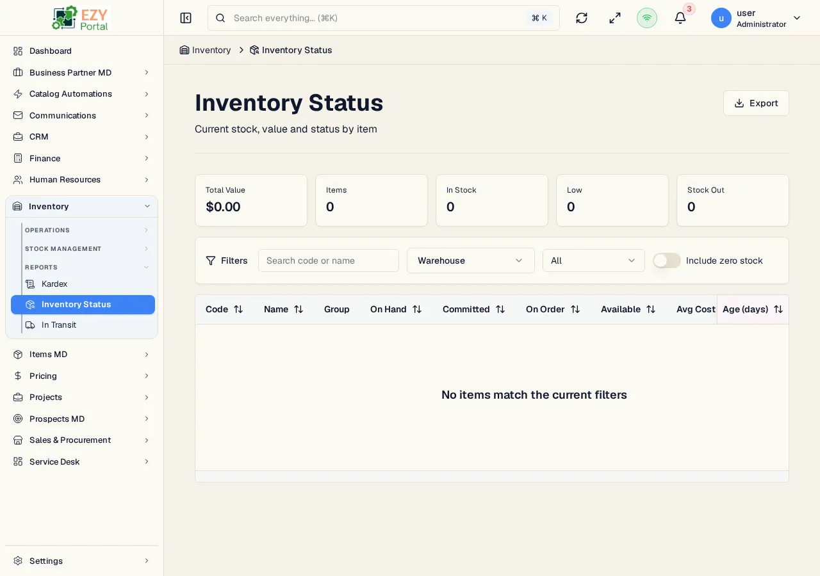Open the user Administrator account menu chevron
The width and height of the screenshot is (820, 576).
coord(797,18)
